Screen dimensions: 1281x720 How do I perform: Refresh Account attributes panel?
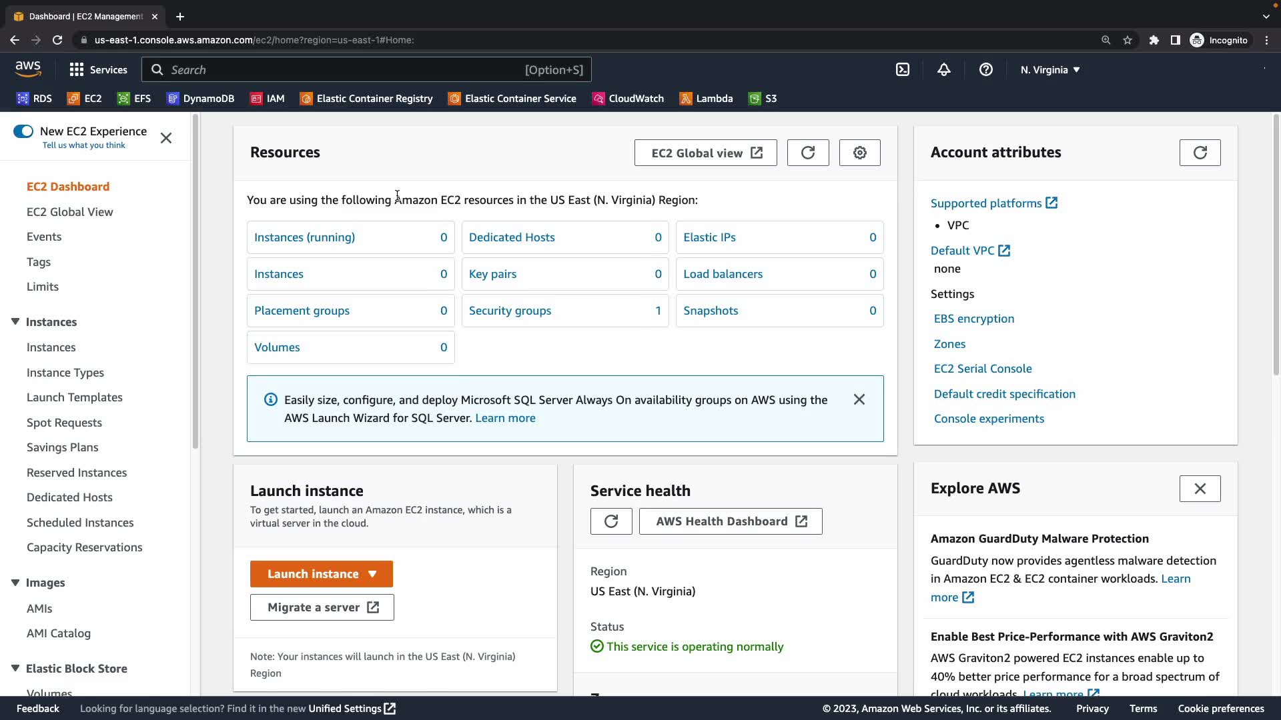pos(1200,153)
